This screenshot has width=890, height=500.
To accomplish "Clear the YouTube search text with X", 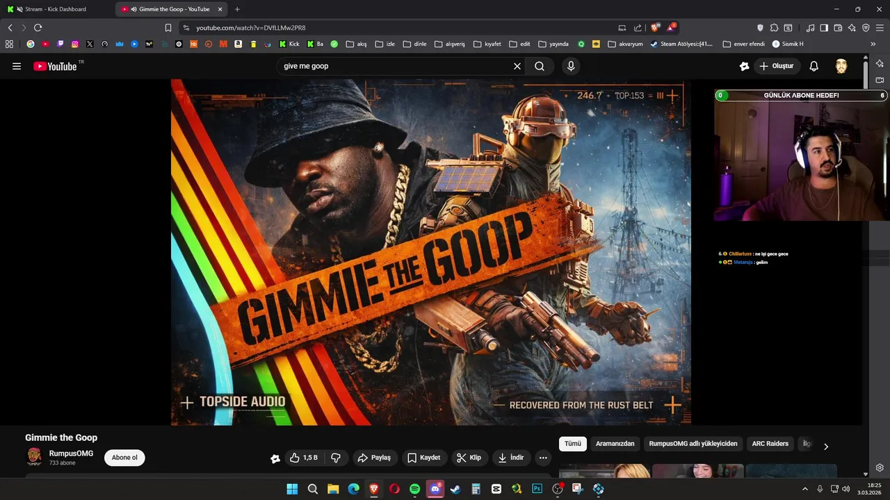I will coord(517,66).
